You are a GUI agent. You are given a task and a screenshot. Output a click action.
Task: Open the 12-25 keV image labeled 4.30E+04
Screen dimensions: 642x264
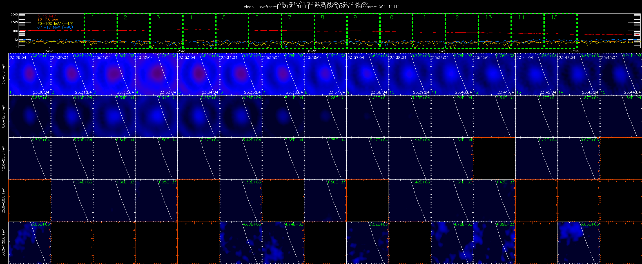tap(30, 158)
